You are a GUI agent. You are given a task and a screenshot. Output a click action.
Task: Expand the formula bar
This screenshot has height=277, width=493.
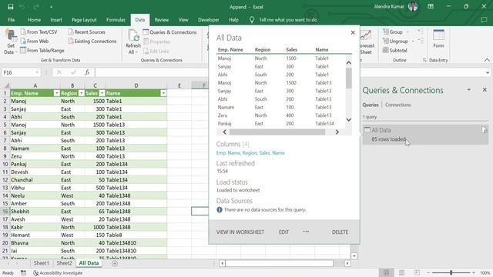tap(488, 72)
